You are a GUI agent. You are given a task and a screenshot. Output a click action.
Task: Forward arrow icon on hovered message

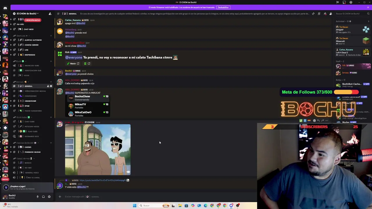tap(323, 120)
